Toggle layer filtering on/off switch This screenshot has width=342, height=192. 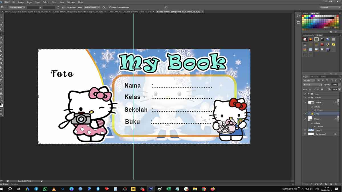[340, 80]
